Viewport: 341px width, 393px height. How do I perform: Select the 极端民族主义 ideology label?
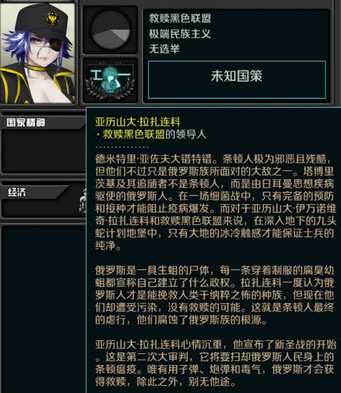coord(180,33)
